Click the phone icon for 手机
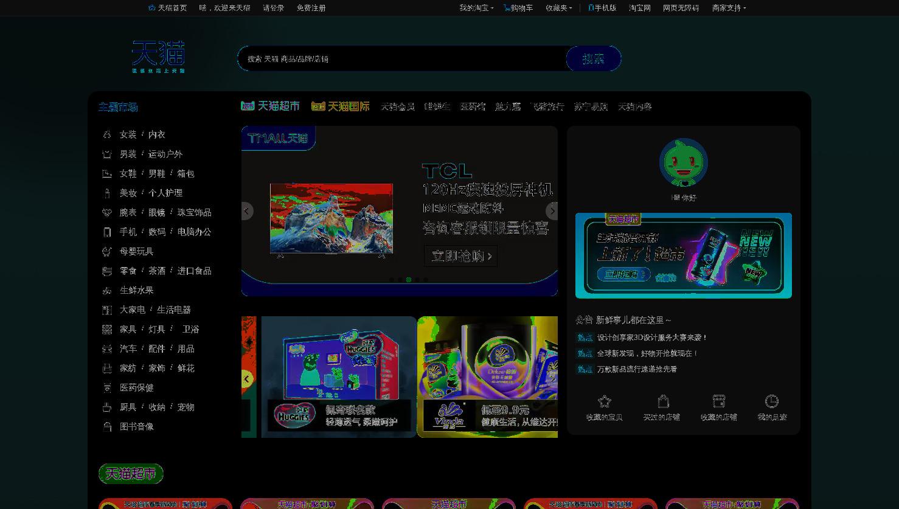 click(107, 232)
